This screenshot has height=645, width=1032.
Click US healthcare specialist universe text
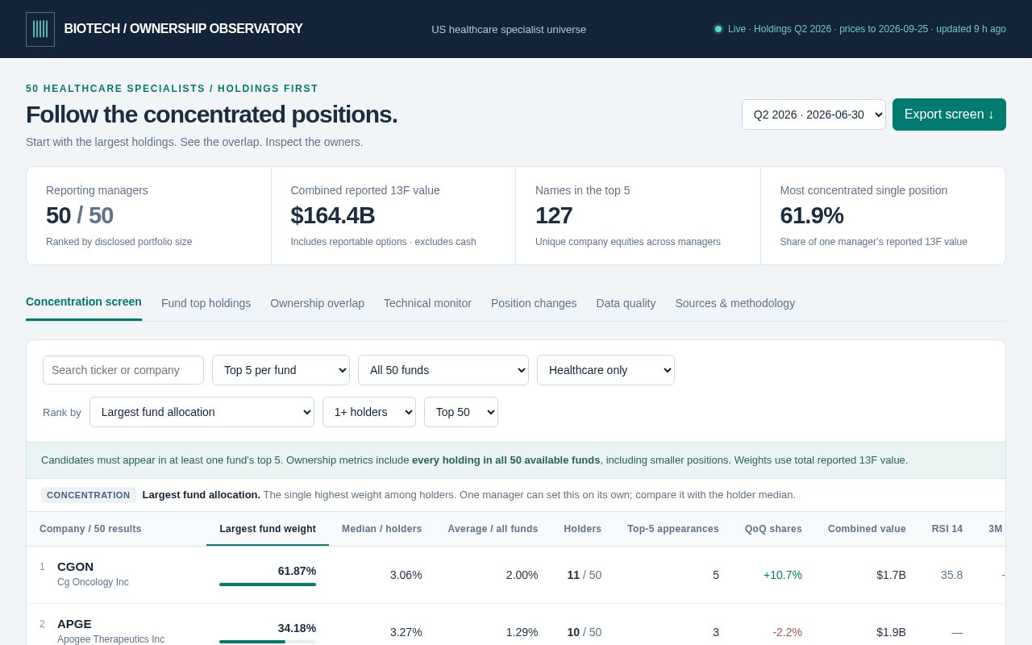[x=509, y=29]
